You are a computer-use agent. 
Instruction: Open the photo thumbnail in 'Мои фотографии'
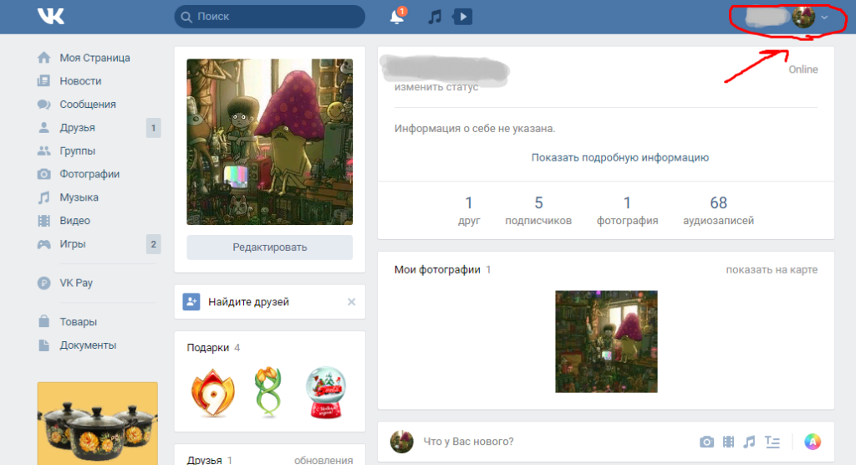(606, 341)
